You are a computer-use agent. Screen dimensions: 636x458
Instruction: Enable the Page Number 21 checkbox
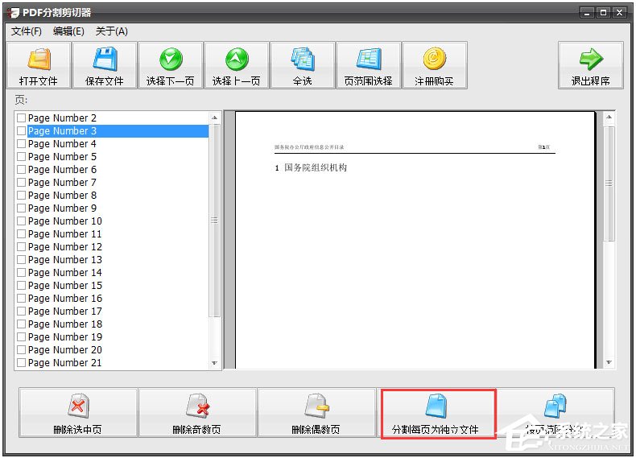point(22,363)
